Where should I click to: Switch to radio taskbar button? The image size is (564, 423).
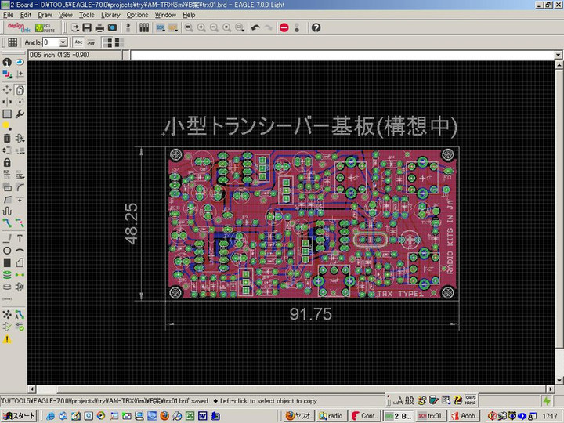[331, 416]
